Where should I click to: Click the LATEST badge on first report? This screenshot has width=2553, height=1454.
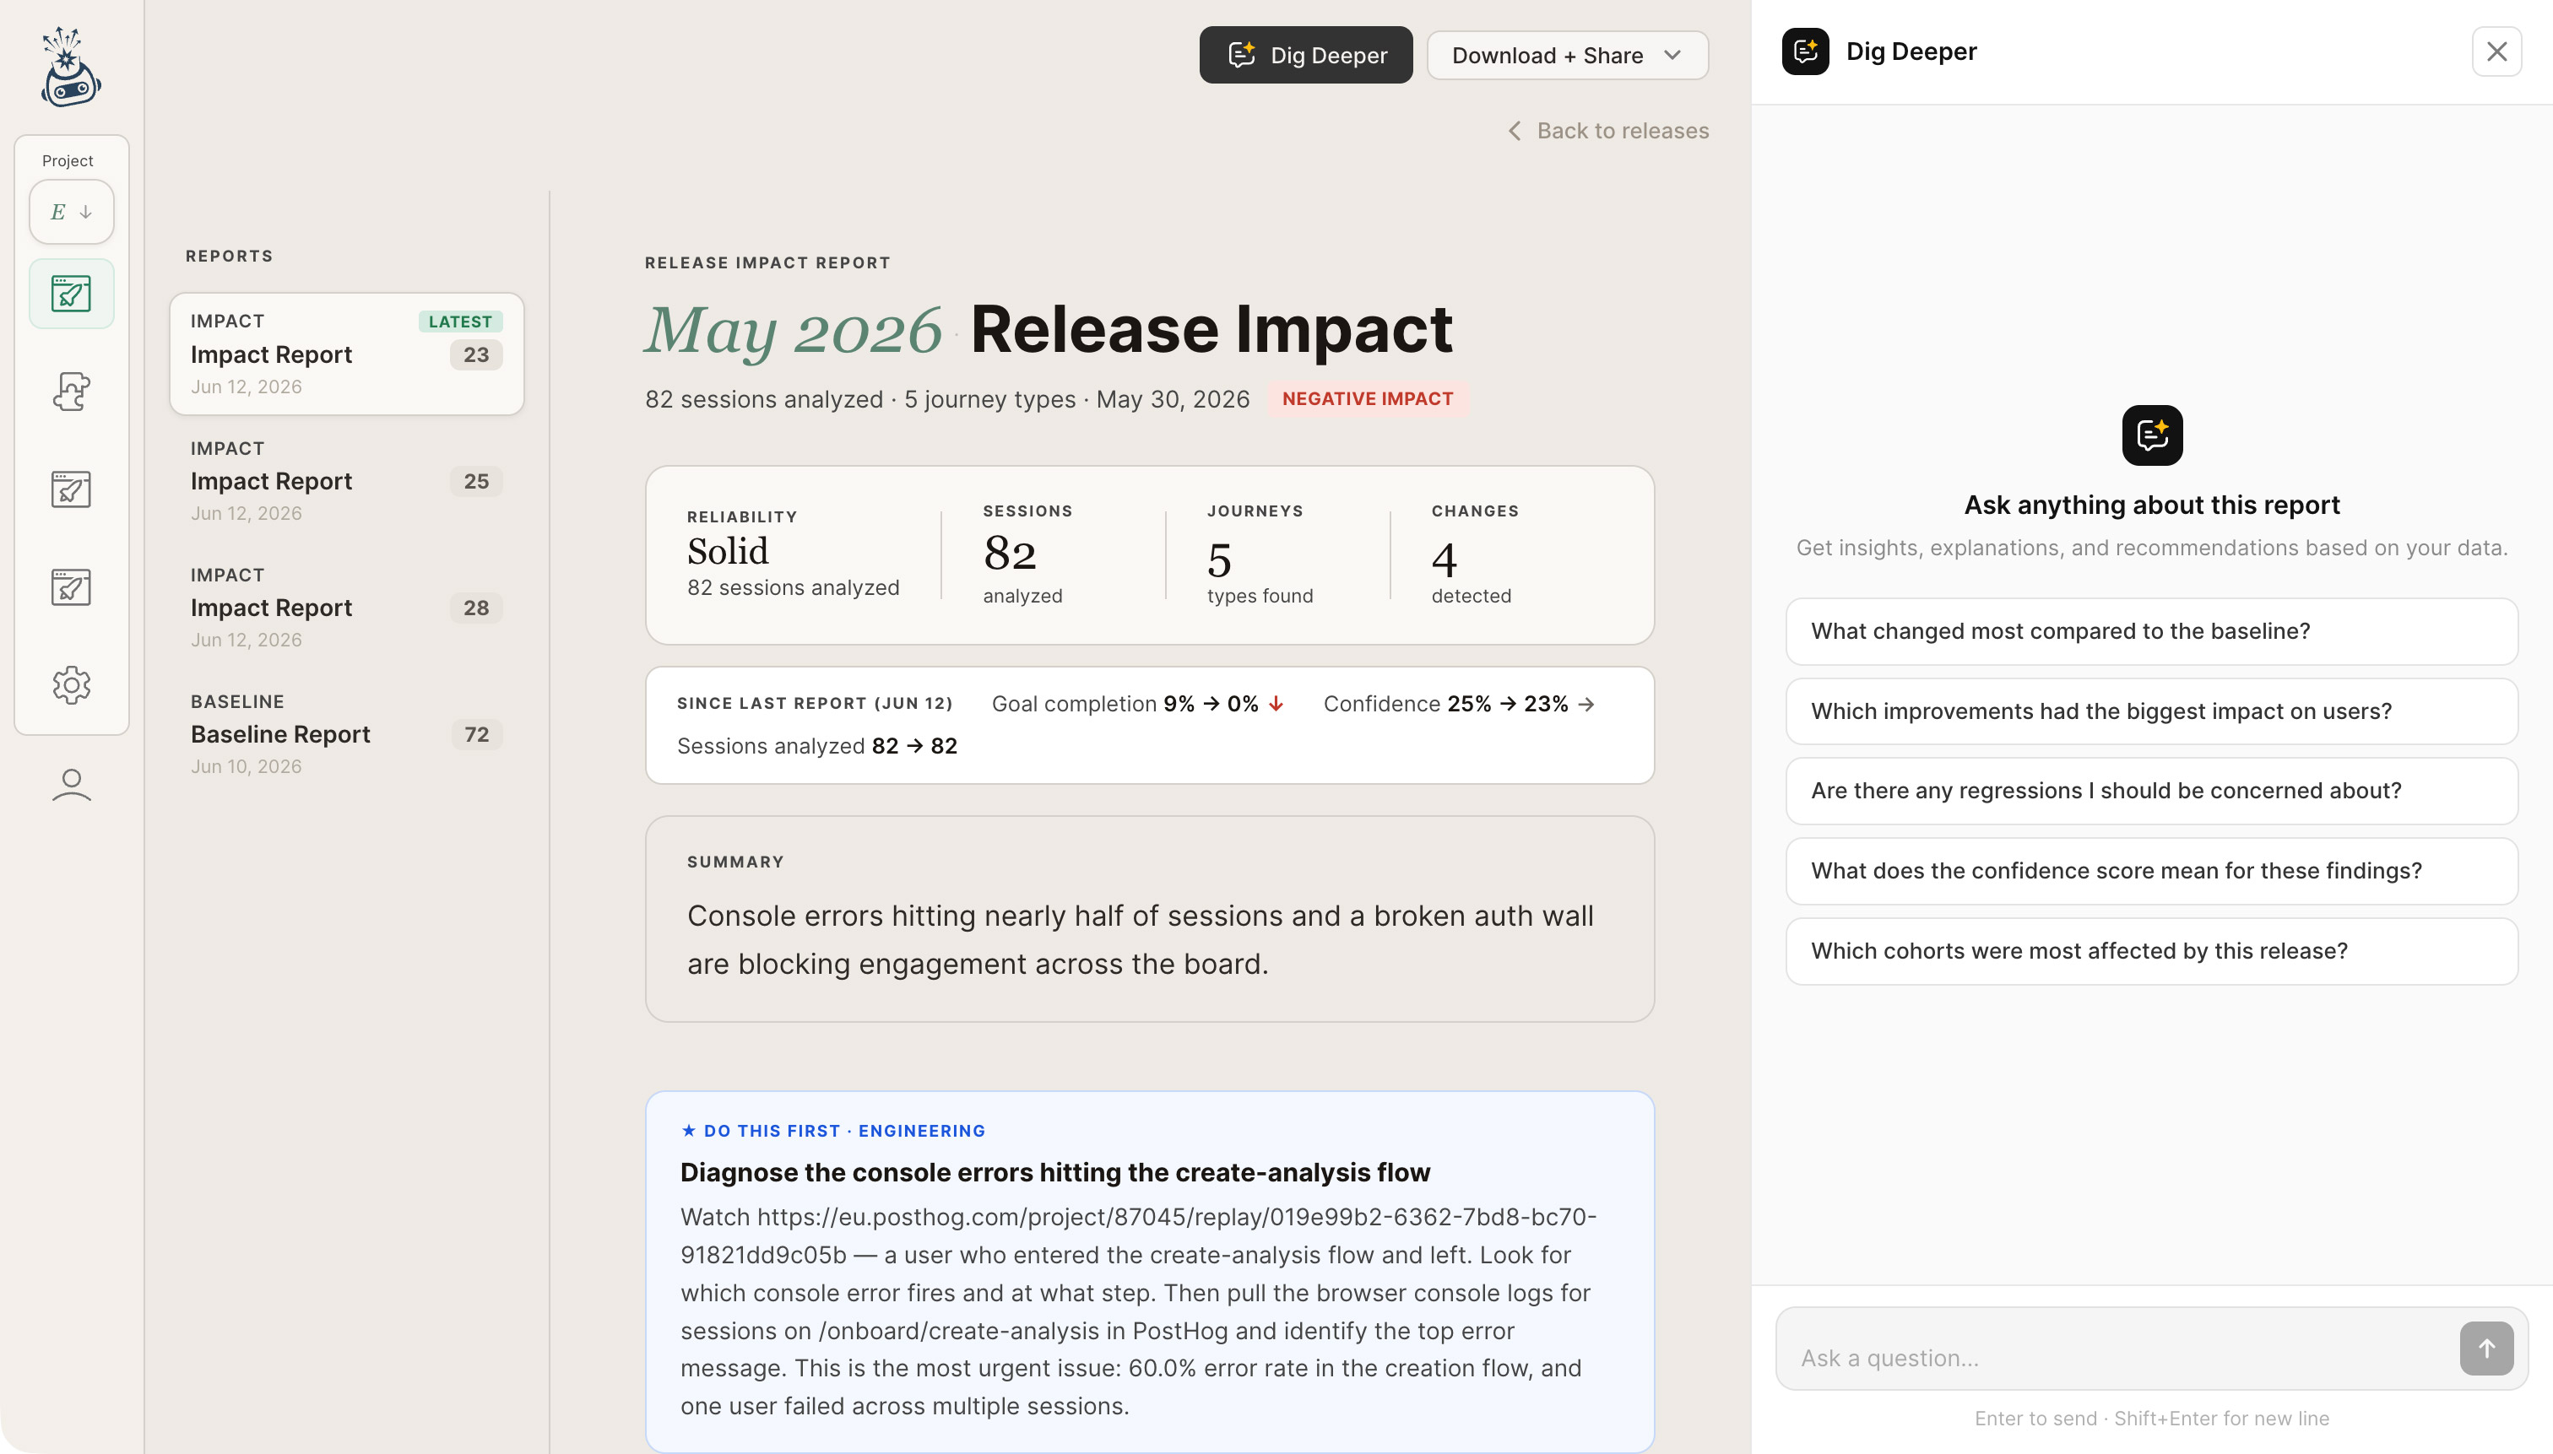(459, 322)
